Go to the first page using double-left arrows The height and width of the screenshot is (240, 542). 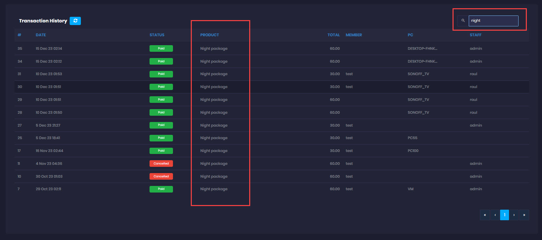[485, 215]
